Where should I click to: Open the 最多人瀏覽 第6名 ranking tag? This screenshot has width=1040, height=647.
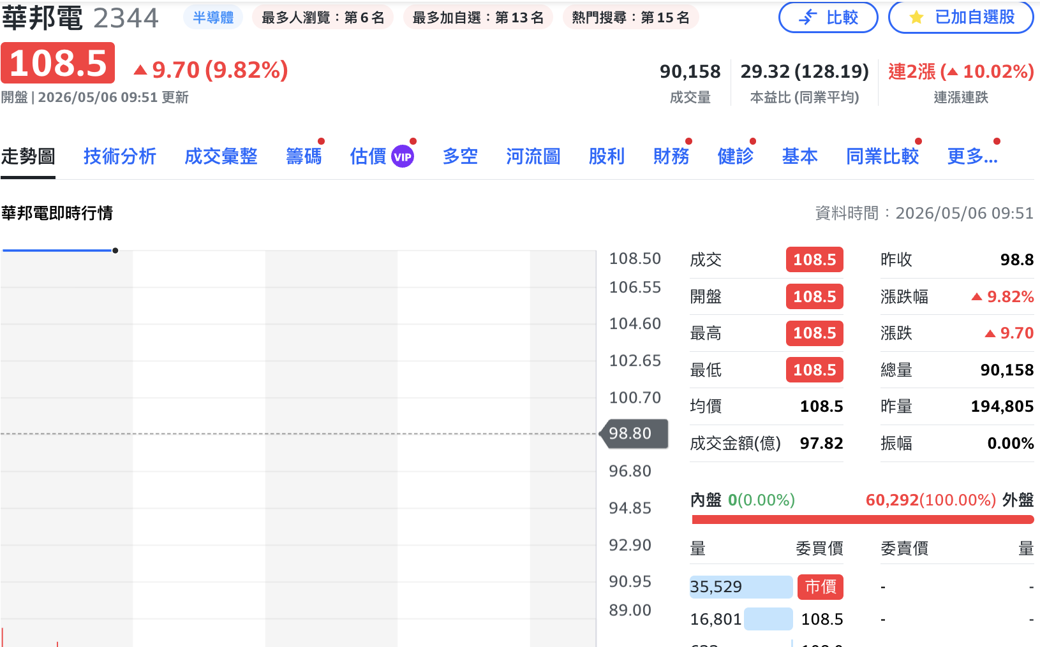pyautogui.click(x=323, y=17)
